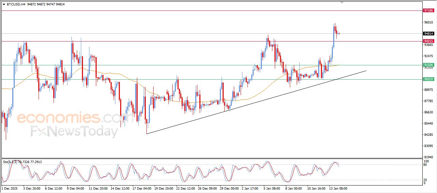Click the 87785 value on price axis
437x193 pixels.
coord(428,101)
